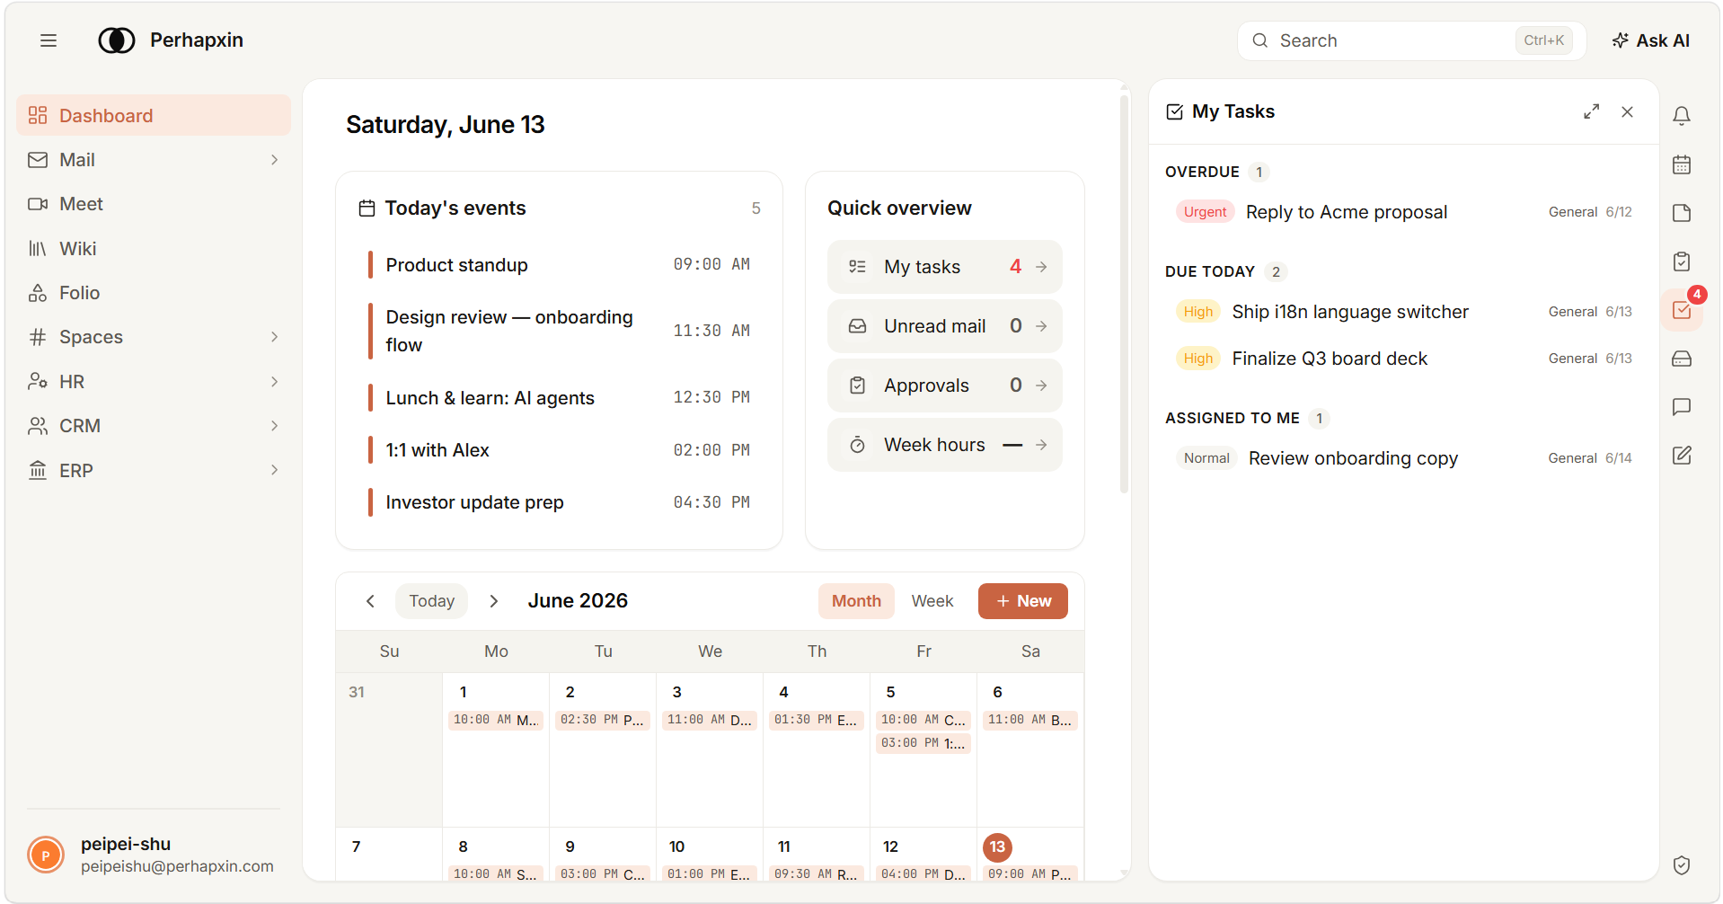Open Week hours quick overview card
Screen dimensions: 1723x904
tap(944, 445)
